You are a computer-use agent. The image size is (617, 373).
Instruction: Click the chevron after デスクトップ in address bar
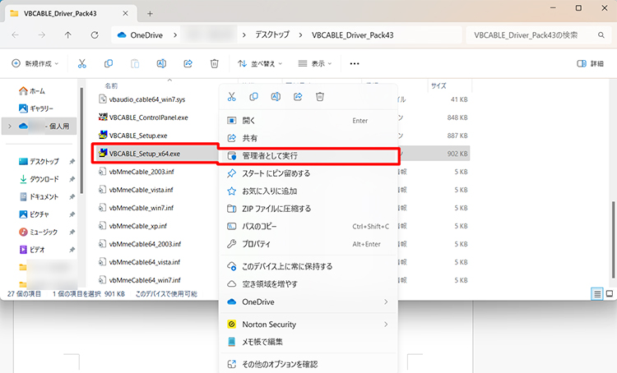300,35
